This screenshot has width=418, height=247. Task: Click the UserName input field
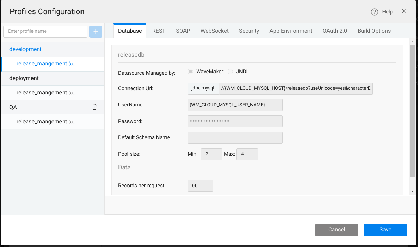tap(235, 105)
